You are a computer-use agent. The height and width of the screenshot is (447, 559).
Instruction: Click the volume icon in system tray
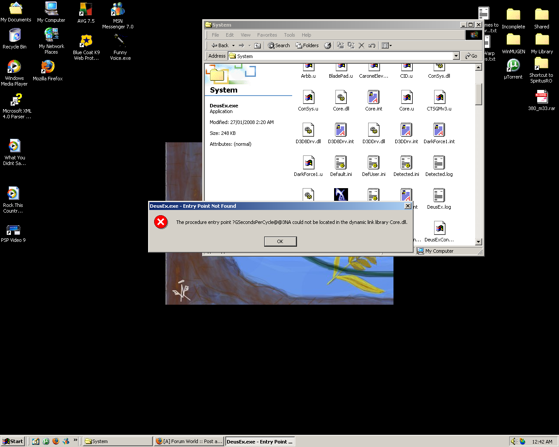(514, 441)
